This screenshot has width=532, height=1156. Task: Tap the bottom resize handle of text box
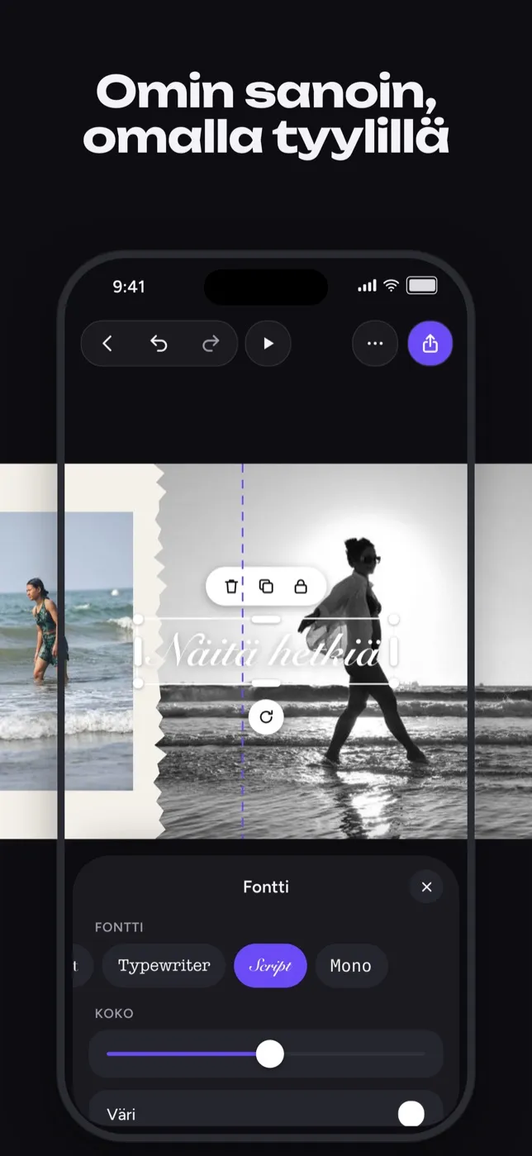tap(266, 683)
